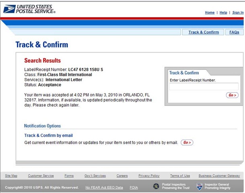Click the First-Class Mail International text
Image resolution: width=245 pixels, height=193 pixels.
pyautogui.click(x=65, y=75)
